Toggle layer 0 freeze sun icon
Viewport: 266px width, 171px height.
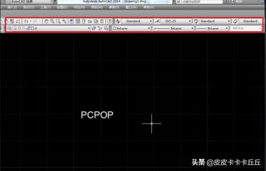[x=20, y=28]
